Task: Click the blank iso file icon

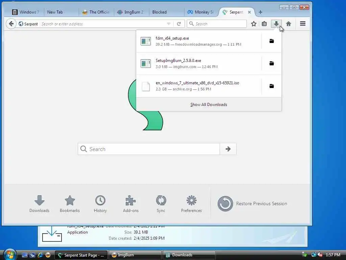Action: pyautogui.click(x=146, y=86)
